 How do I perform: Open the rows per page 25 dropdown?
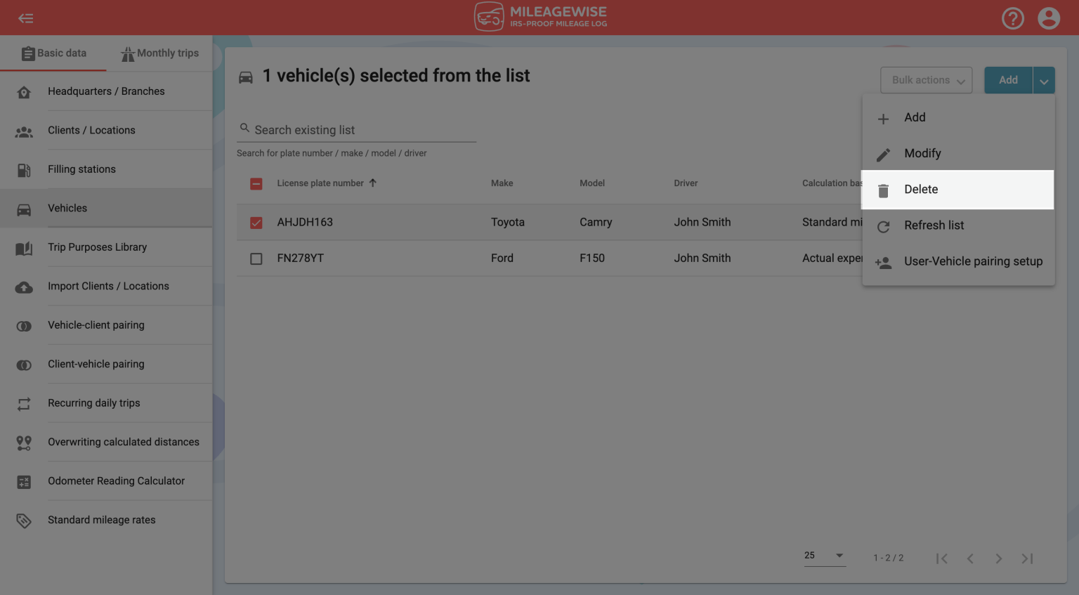point(823,556)
